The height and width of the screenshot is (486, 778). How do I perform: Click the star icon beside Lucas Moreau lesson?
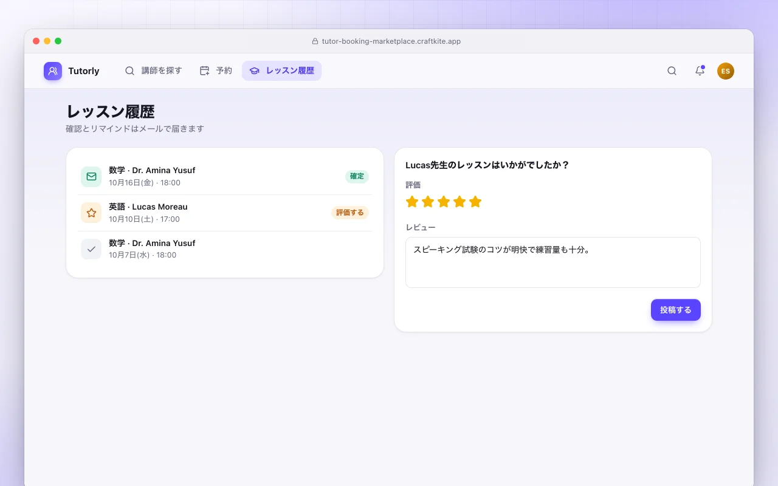91,213
